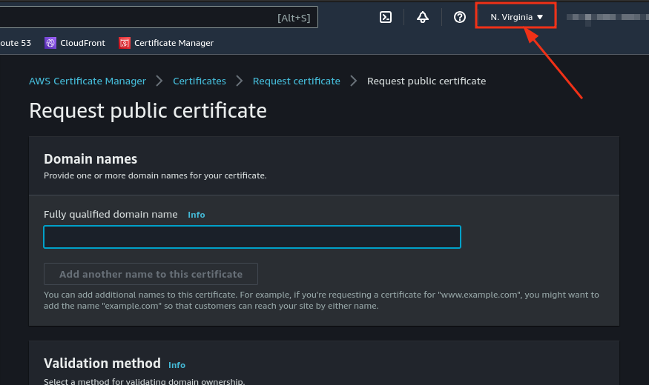Navigate to the Certificates breadcrumb
Image resolution: width=649 pixels, height=385 pixels.
pyautogui.click(x=200, y=81)
